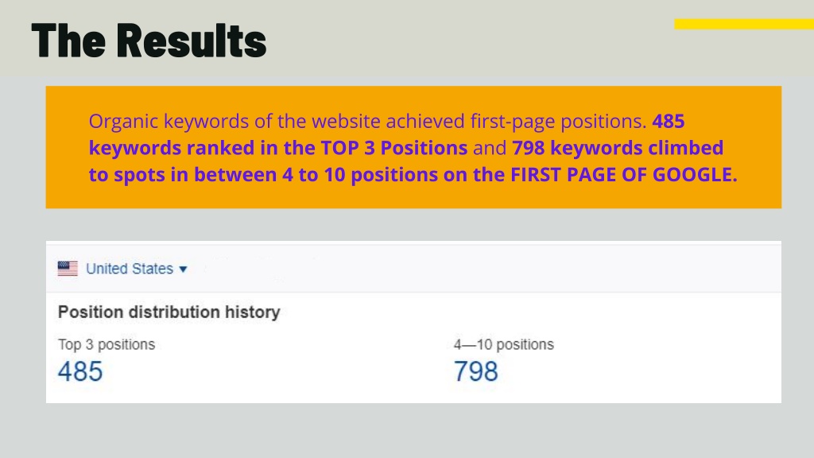
Task: Click the bold "798 keywords climbed" text
Action: 618,148
